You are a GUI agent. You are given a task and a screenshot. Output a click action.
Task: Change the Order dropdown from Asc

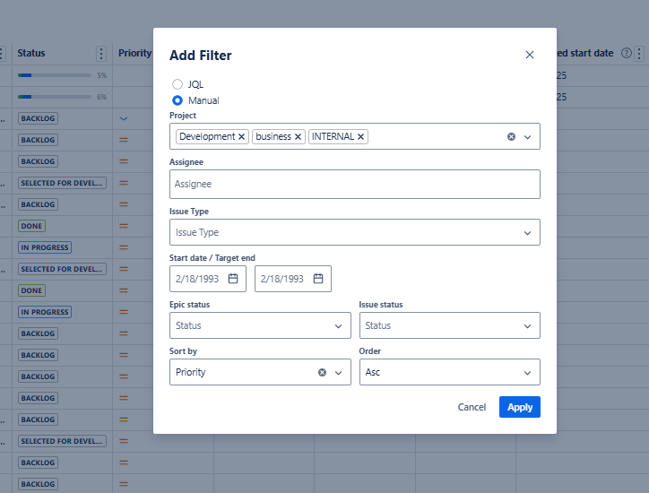point(449,372)
